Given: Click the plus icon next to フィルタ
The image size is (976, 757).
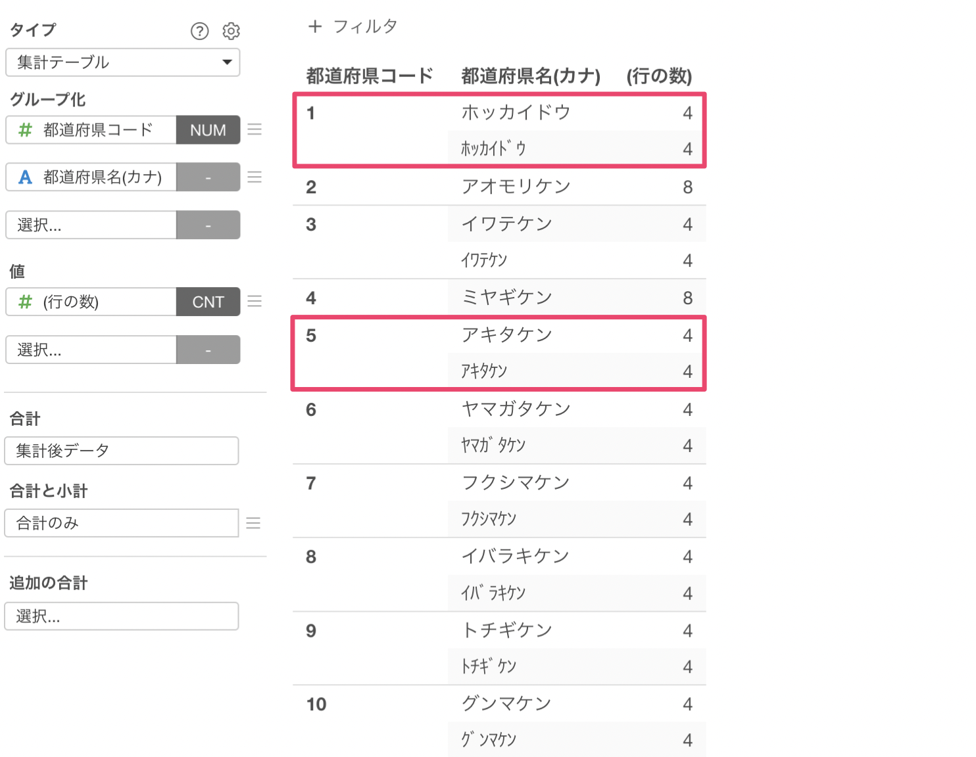Looking at the screenshot, I should pyautogui.click(x=315, y=26).
